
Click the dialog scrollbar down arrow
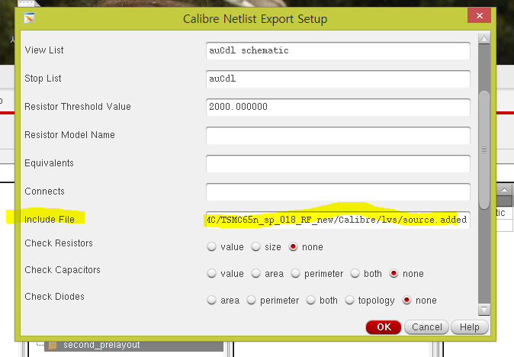point(484,310)
